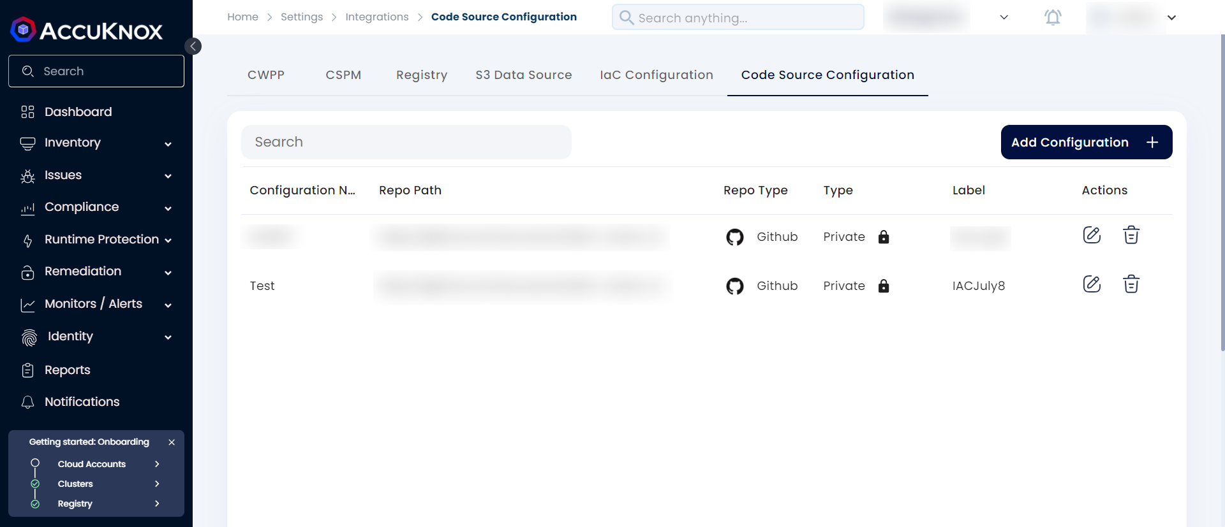Click the Test configuration name cell
The width and height of the screenshot is (1225, 527).
262,286
